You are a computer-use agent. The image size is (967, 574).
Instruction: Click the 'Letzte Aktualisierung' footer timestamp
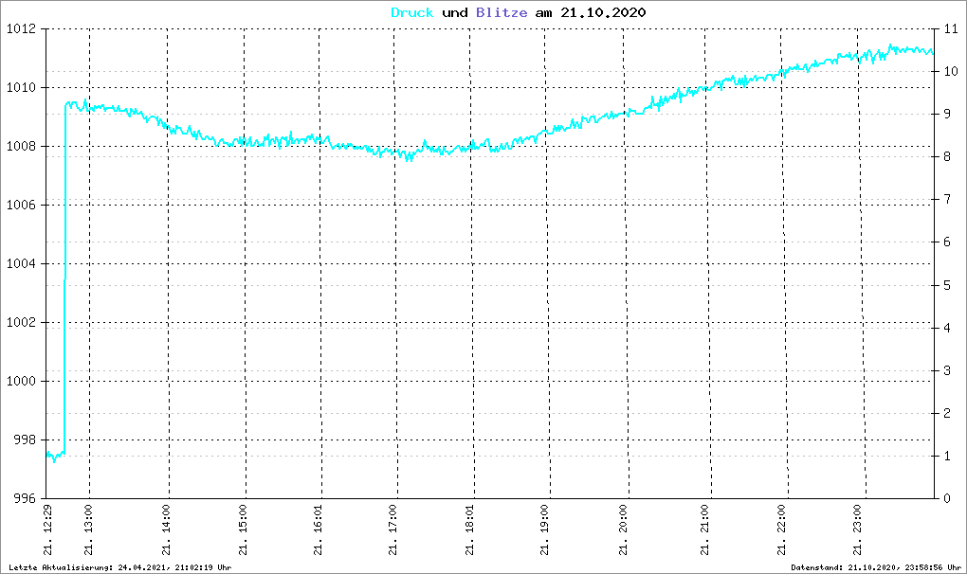[x=119, y=567]
